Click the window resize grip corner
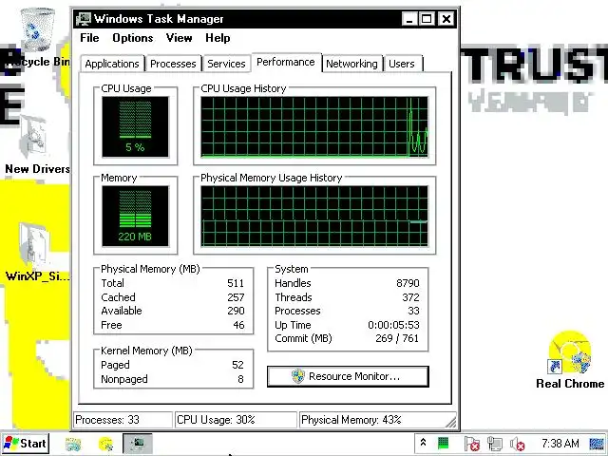This screenshot has height=456, width=608. click(x=450, y=422)
